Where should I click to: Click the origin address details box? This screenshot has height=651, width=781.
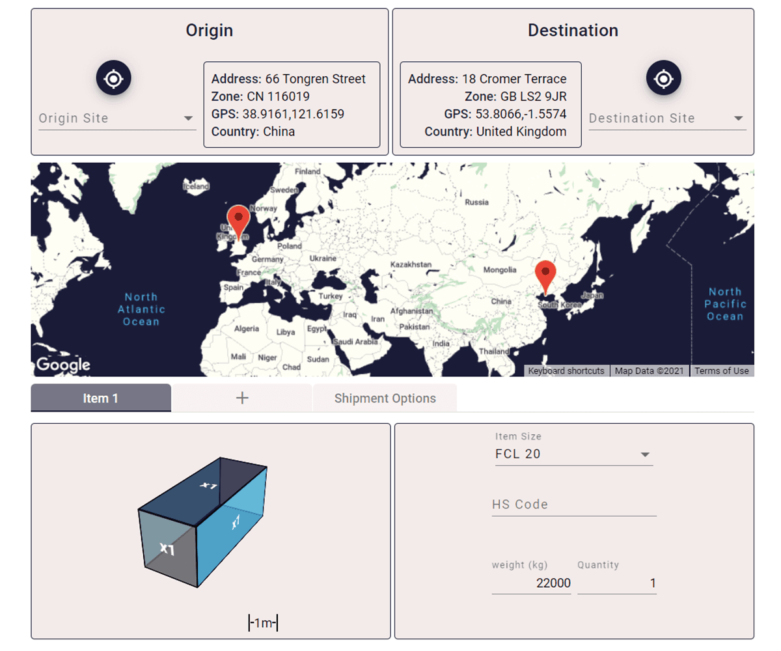point(292,105)
